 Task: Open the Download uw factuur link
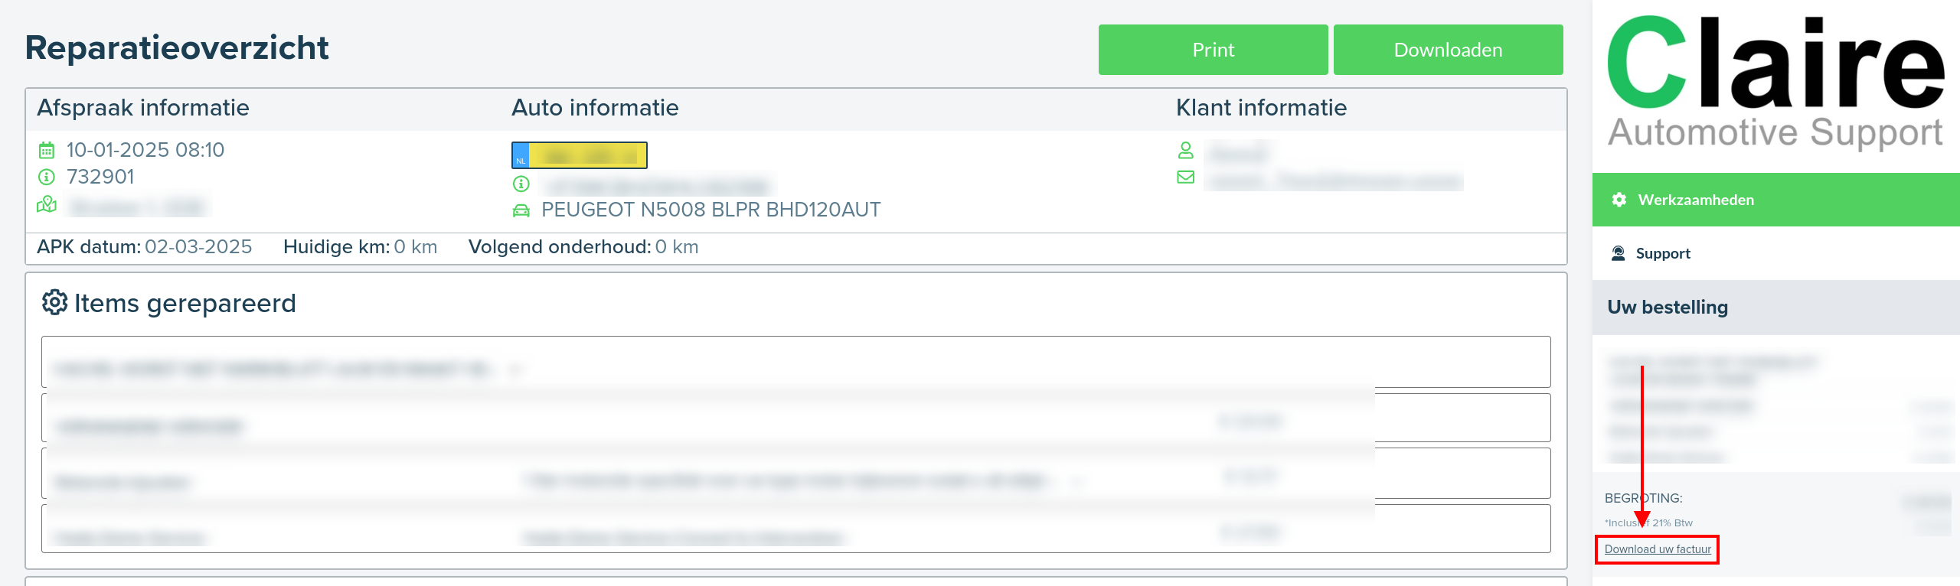[1658, 549]
